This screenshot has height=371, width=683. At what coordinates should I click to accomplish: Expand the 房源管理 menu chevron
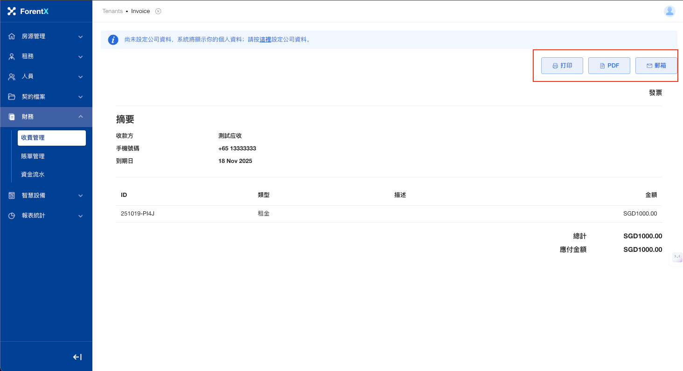(x=80, y=37)
